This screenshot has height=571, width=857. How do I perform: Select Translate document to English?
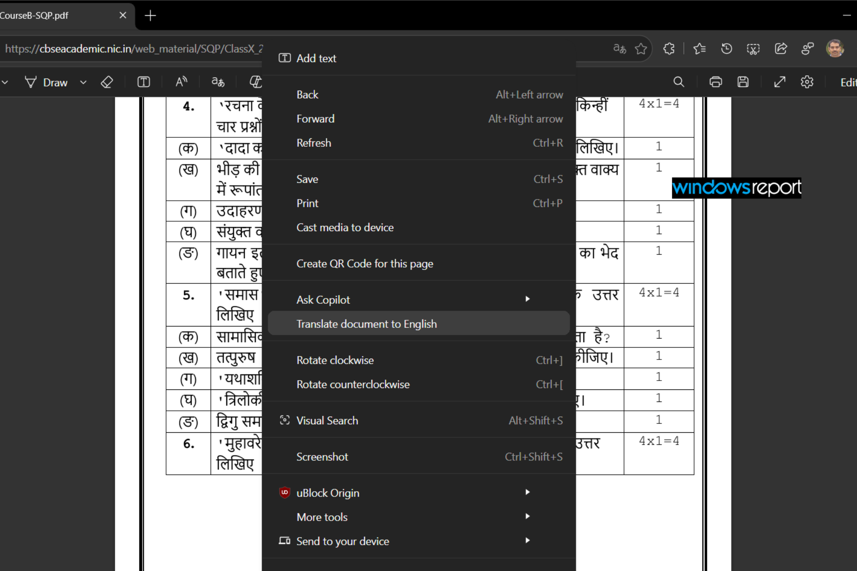(419, 324)
